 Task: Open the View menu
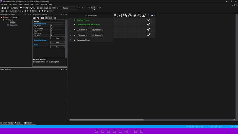coord(15,4)
